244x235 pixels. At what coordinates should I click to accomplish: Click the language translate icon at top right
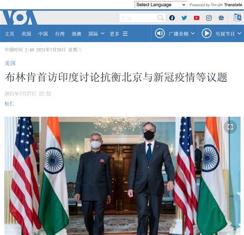tap(237, 17)
